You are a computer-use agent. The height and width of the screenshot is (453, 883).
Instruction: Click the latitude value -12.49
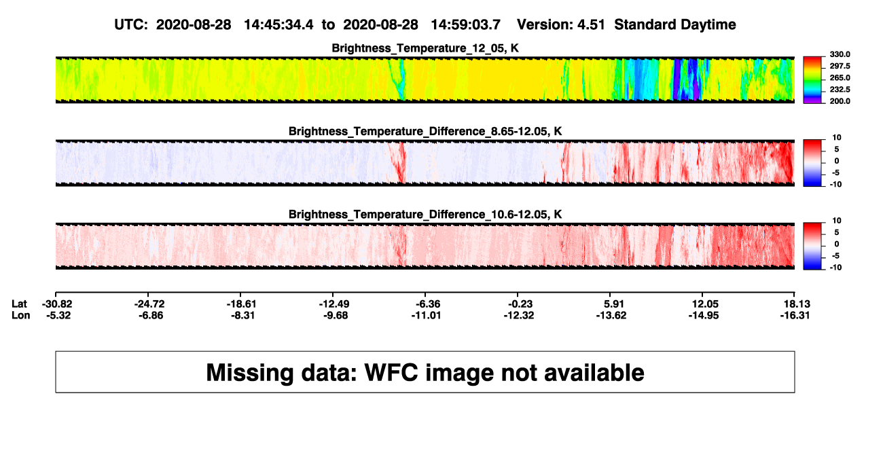pyautogui.click(x=334, y=304)
